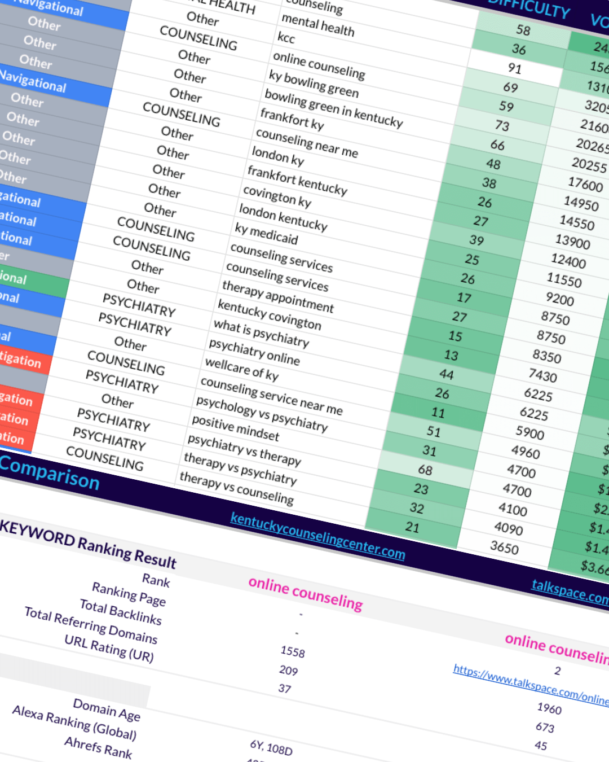Select the 'ky medicaid' keyword cell
Viewport: 609px width, 762px height.
[x=266, y=233]
